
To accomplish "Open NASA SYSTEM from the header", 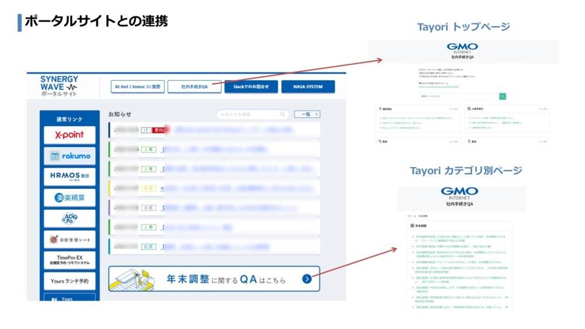I will pyautogui.click(x=308, y=86).
